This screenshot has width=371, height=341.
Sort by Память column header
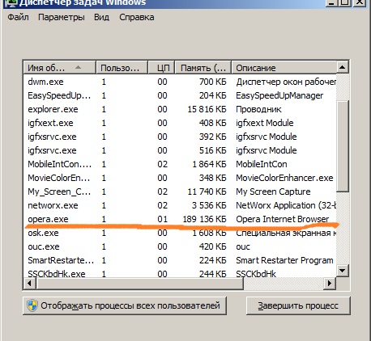pyautogui.click(x=203, y=68)
